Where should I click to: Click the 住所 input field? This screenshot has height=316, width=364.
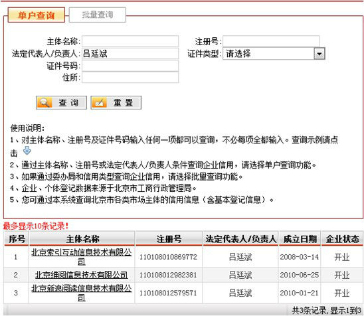click(130, 77)
